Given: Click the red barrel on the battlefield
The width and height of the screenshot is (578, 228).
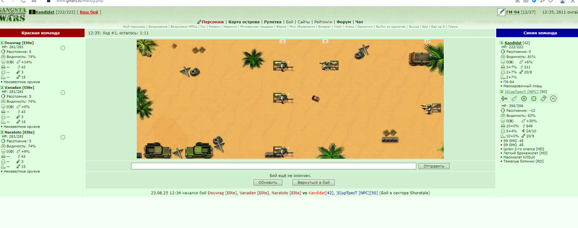Looking at the screenshot, I should coord(316,98).
